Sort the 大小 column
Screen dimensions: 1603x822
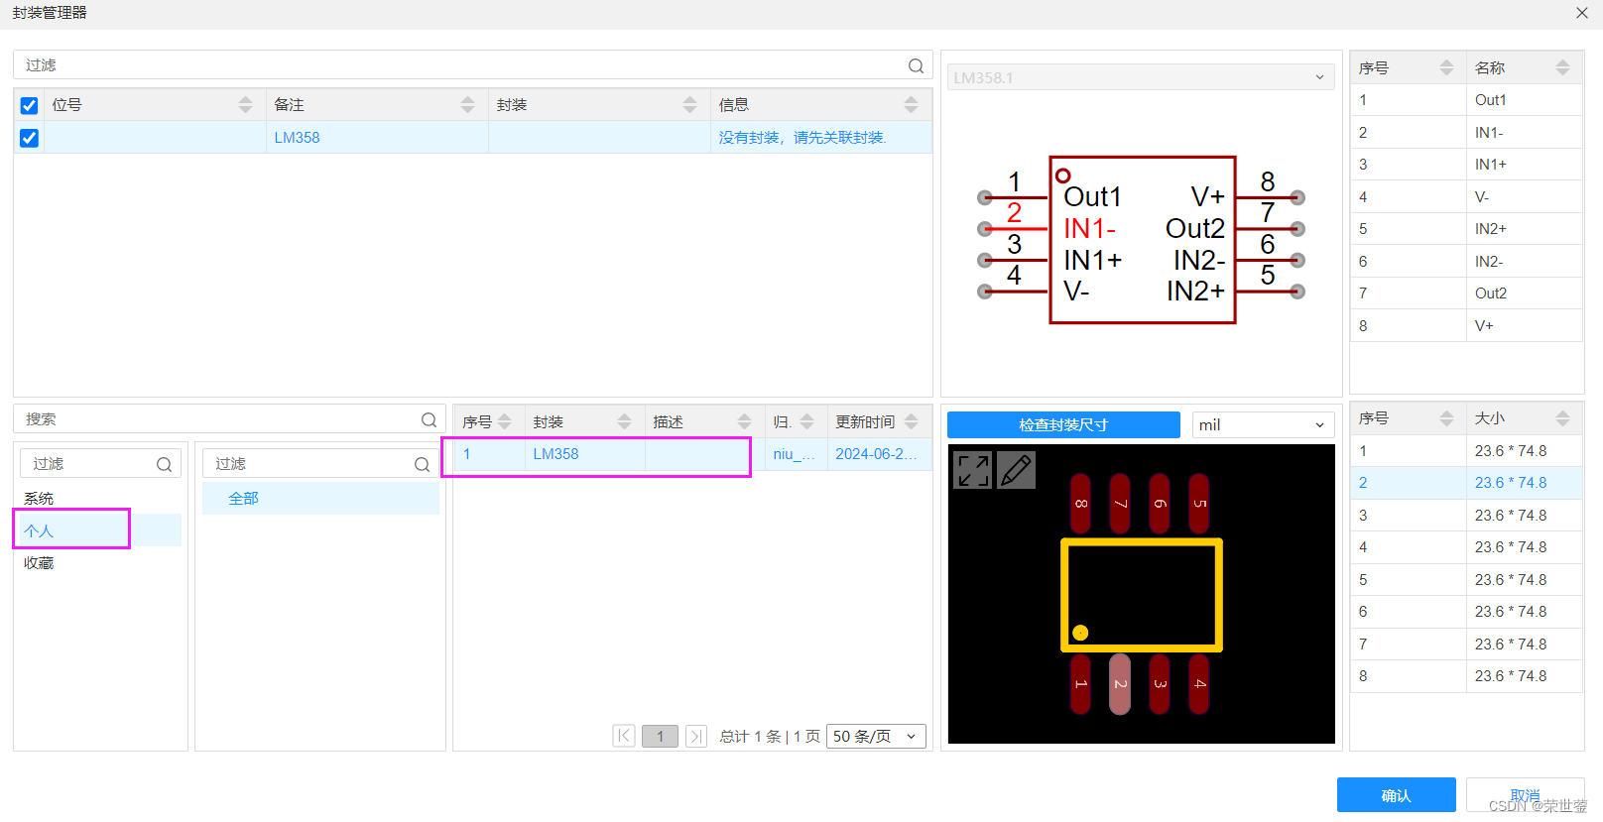point(1562,418)
